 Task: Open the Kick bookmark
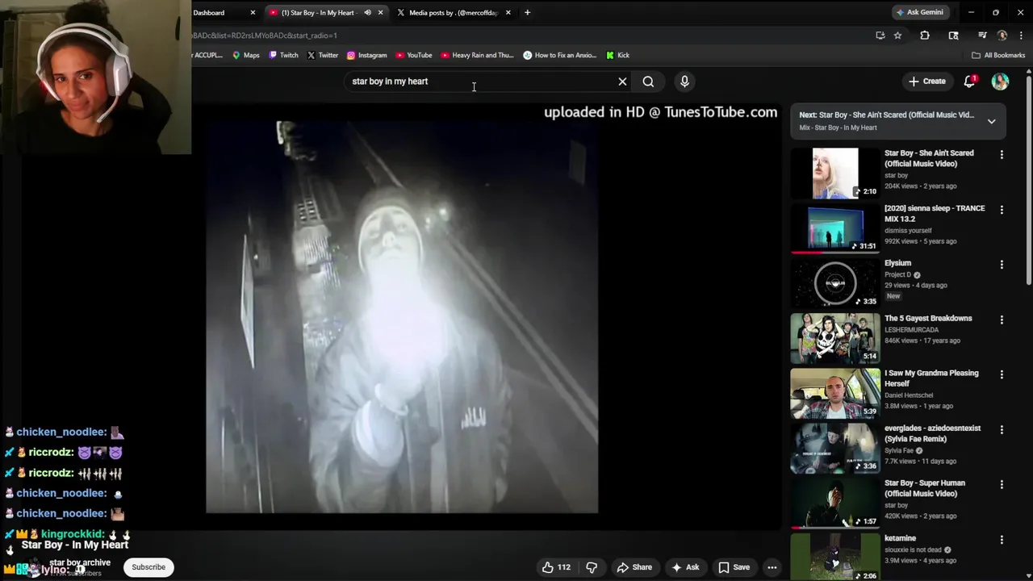click(x=617, y=55)
